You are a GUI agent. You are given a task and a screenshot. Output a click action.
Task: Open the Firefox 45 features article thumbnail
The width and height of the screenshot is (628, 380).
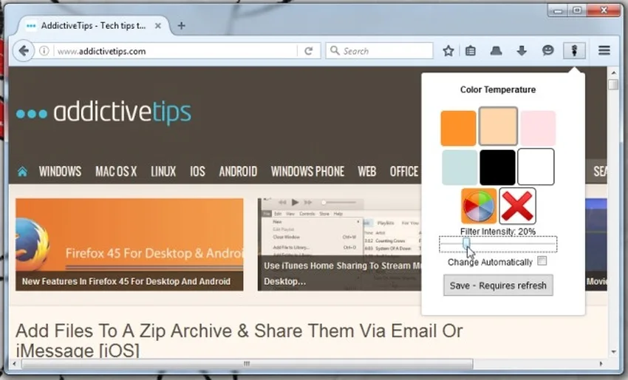pyautogui.click(x=129, y=235)
